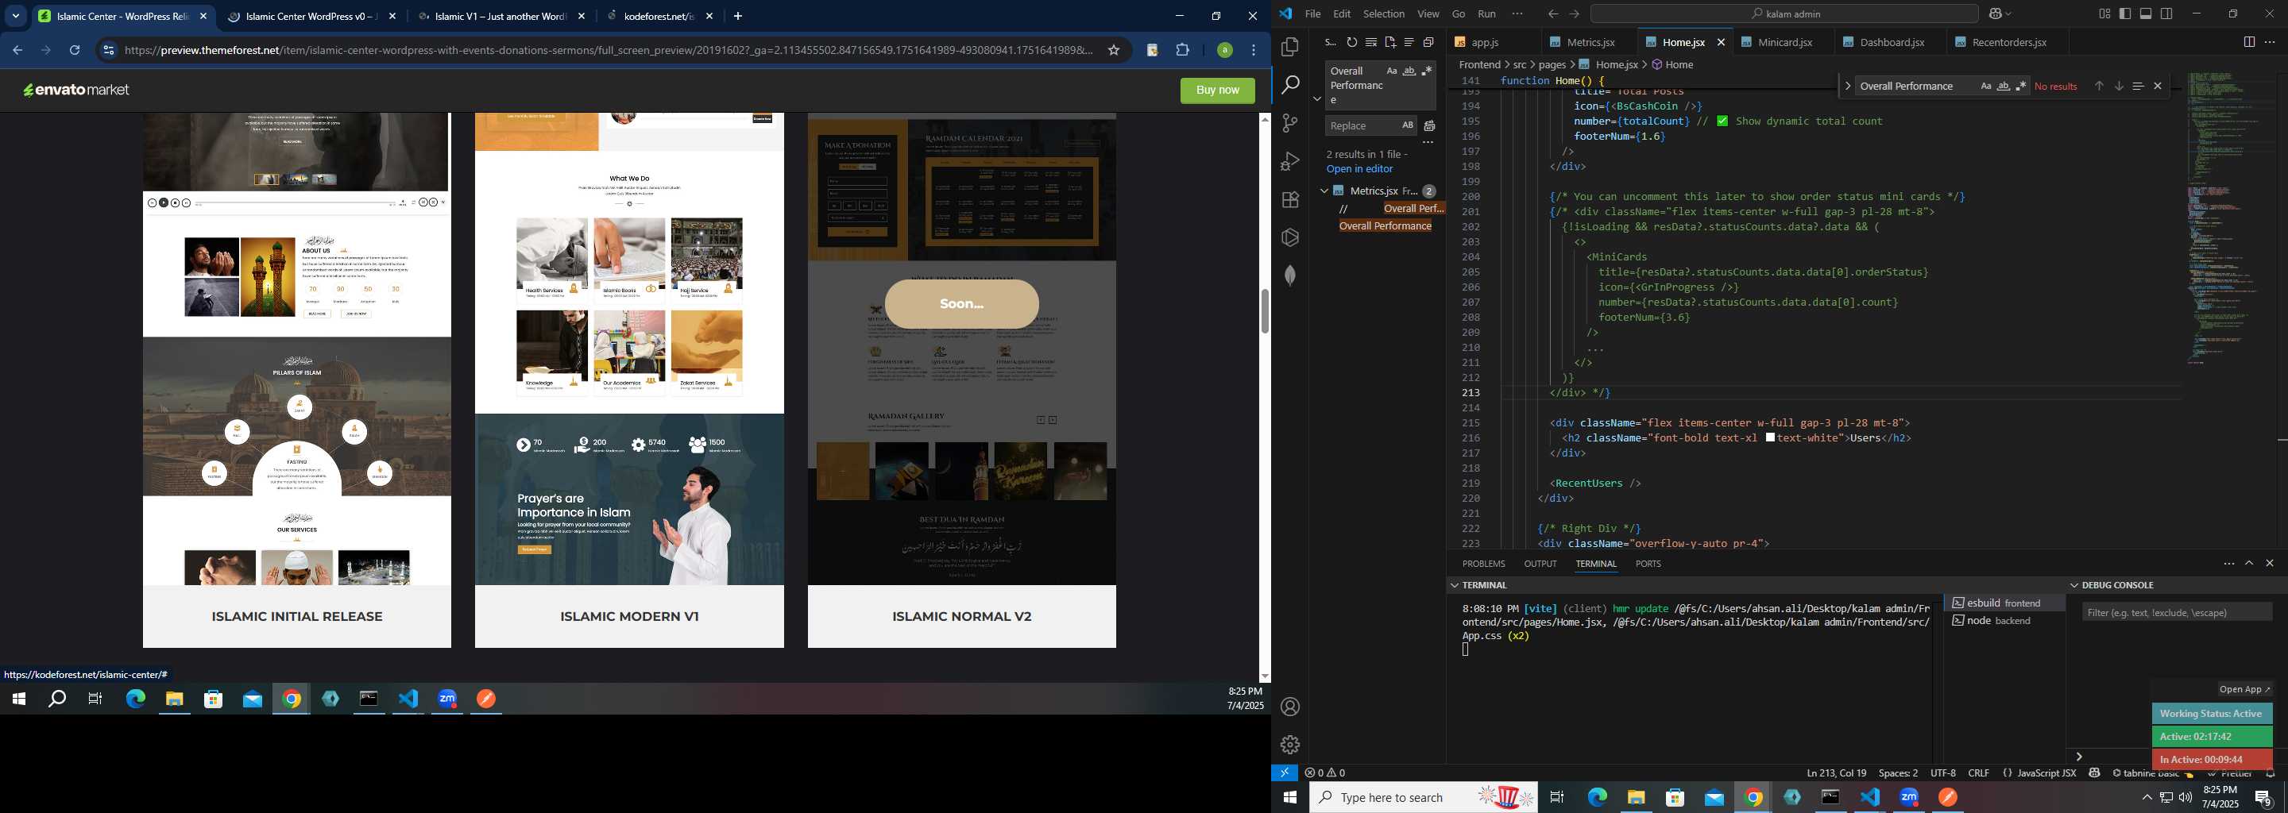Click the Soon... button on preview
This screenshot has width=2288, height=813.
point(961,303)
